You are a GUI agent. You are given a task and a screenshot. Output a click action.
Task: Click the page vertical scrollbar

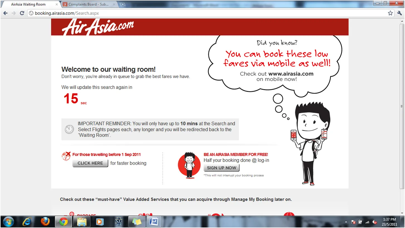click(402, 106)
